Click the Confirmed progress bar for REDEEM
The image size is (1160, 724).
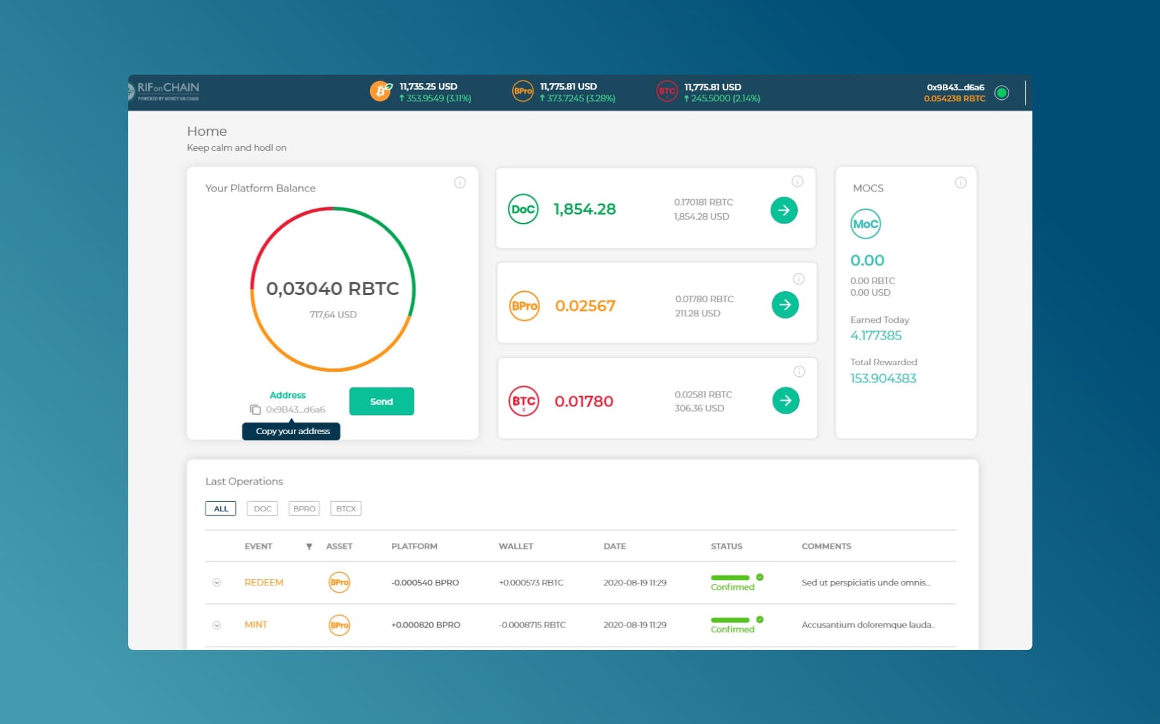pos(730,578)
